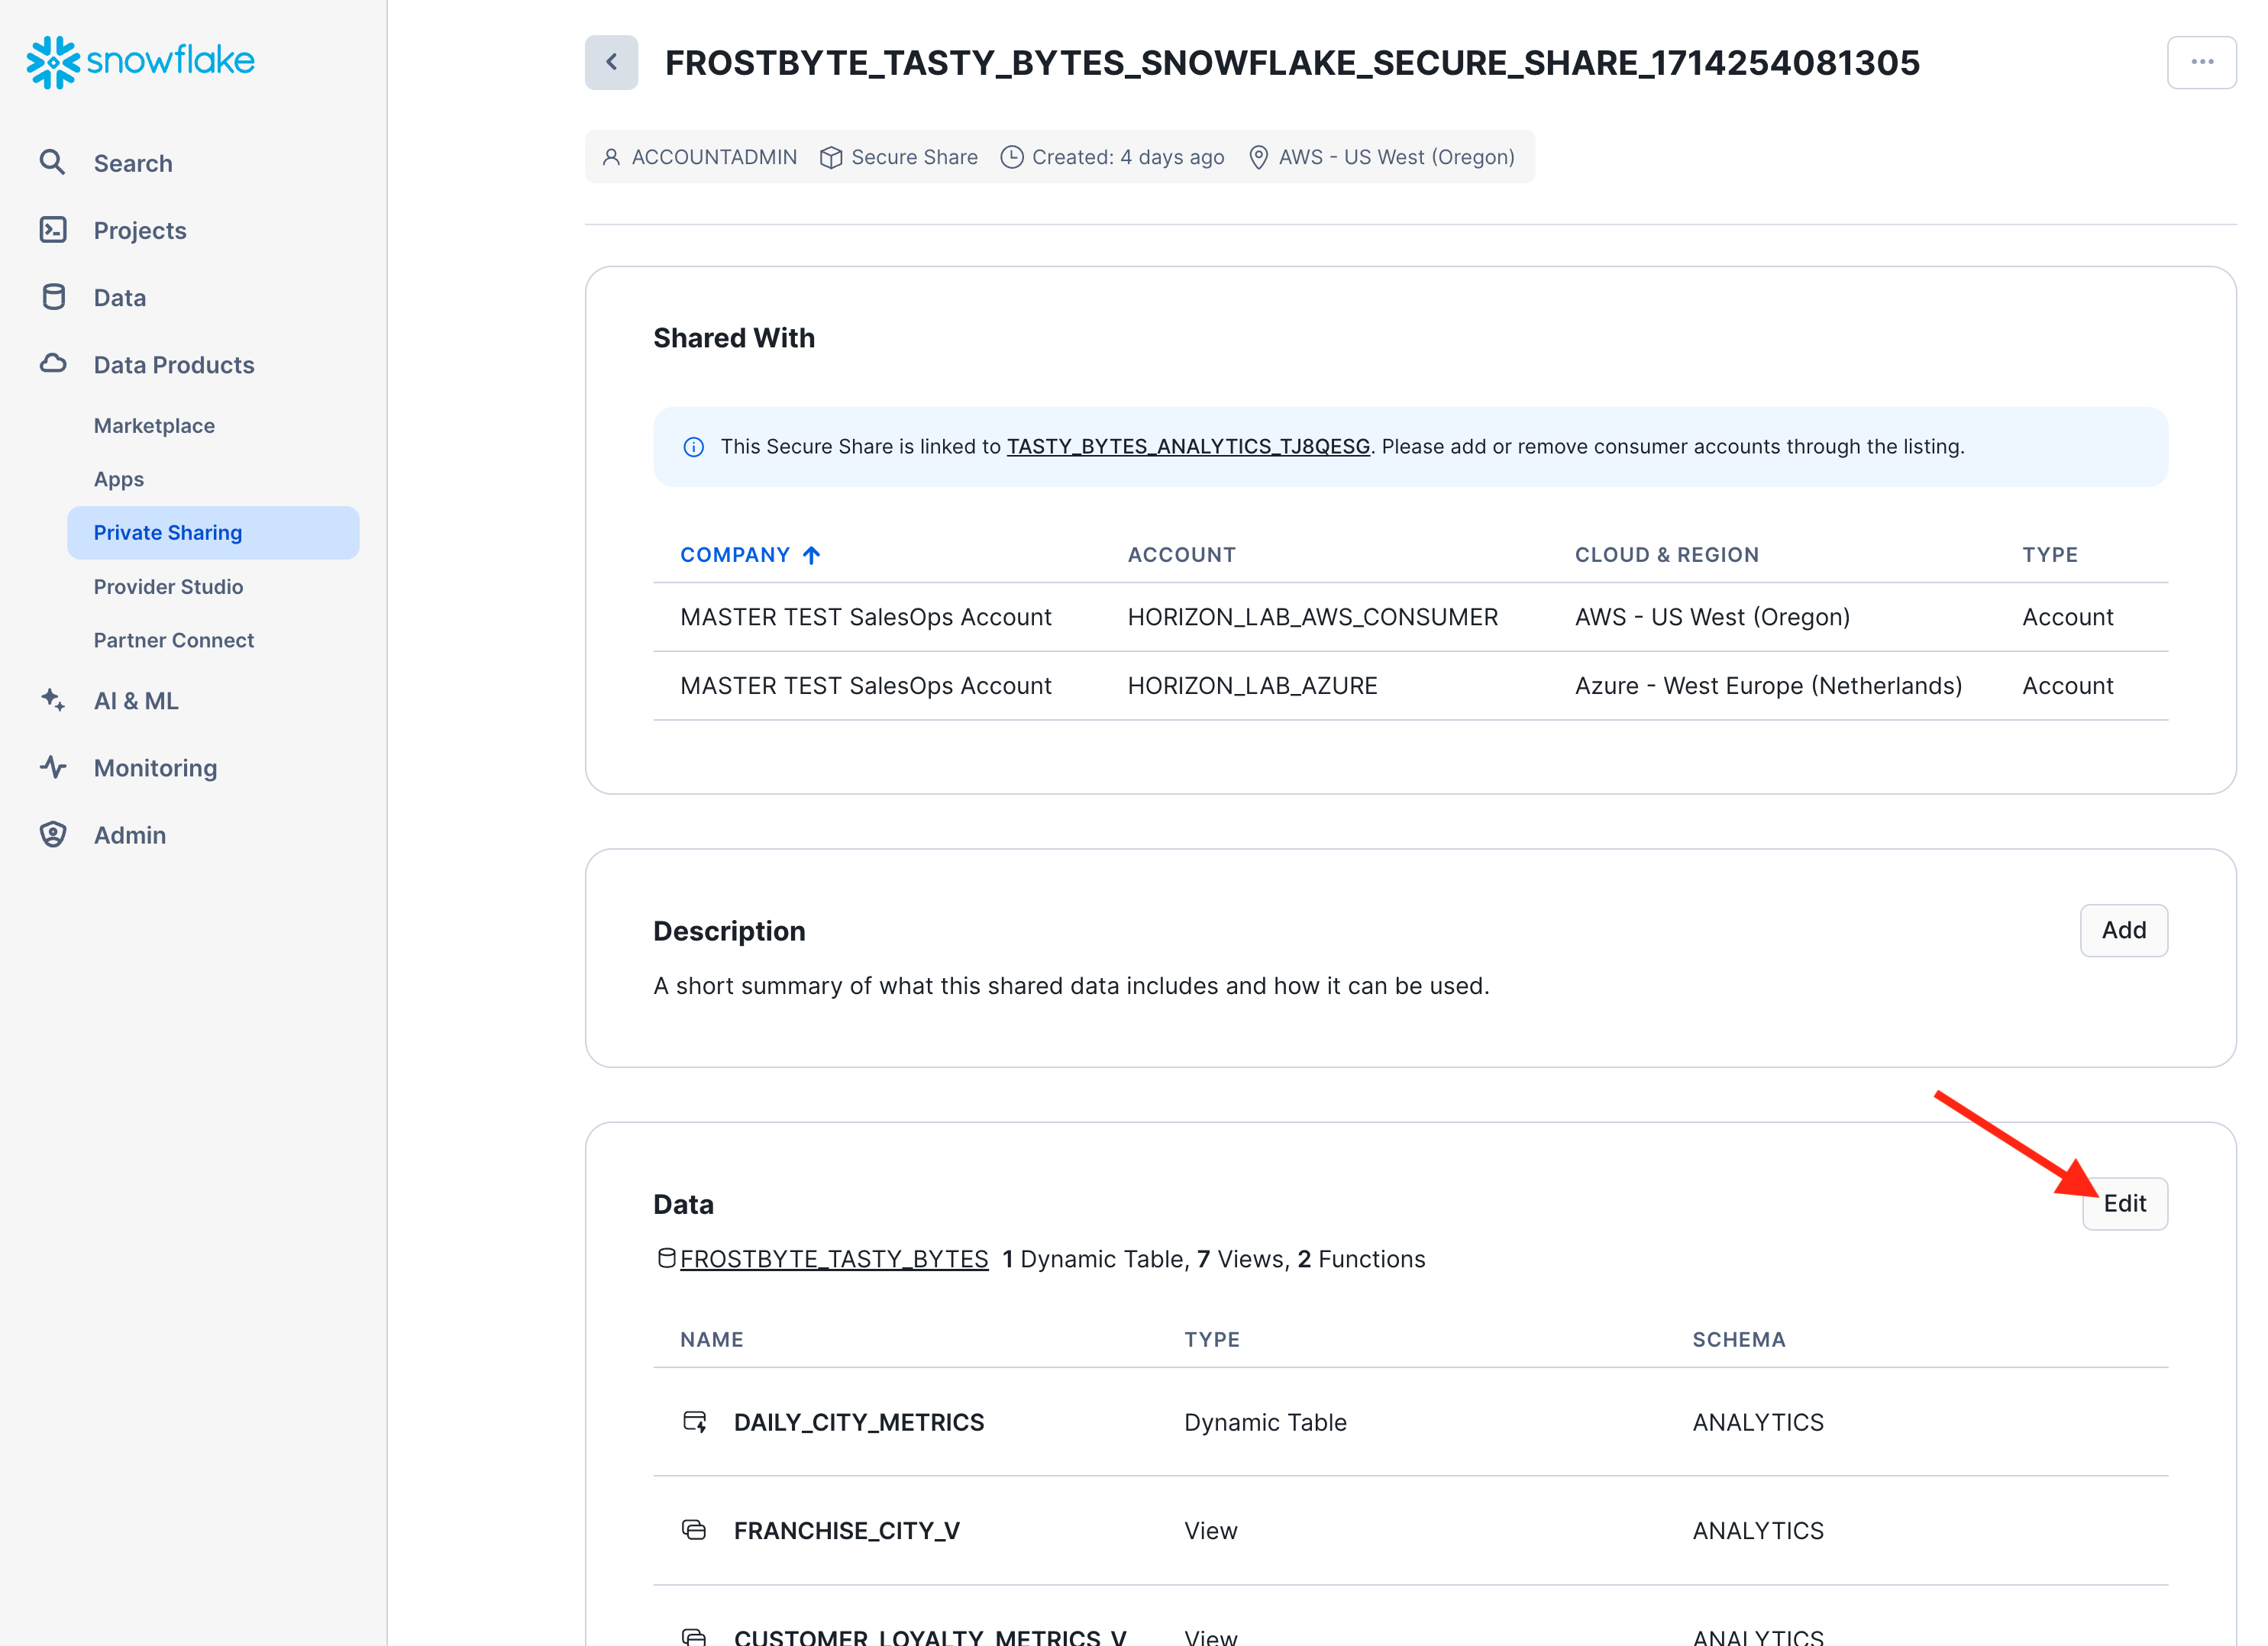Click the Monitoring activity icon
Image resolution: width=2268 pixels, height=1646 pixels.
pos(53,767)
